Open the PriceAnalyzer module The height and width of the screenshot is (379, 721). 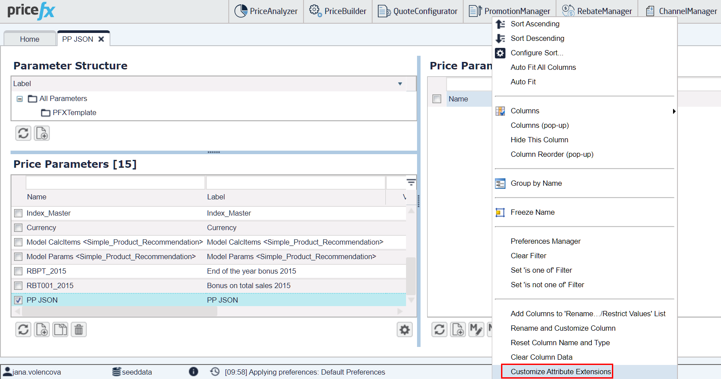[x=266, y=11]
